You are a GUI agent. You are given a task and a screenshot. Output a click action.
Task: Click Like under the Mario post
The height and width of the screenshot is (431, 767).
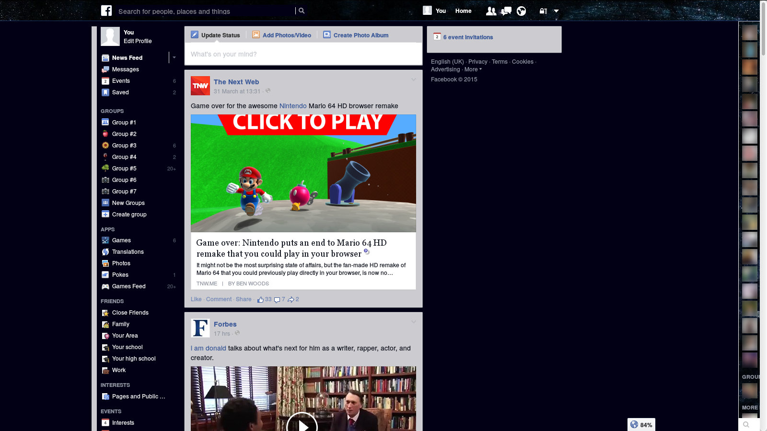[x=196, y=299]
